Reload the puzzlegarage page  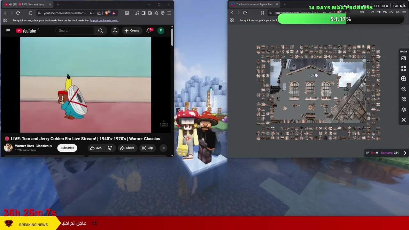(x=245, y=13)
